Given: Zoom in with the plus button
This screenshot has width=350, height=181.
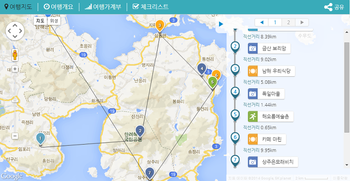Looking at the screenshot, I should [14, 69].
